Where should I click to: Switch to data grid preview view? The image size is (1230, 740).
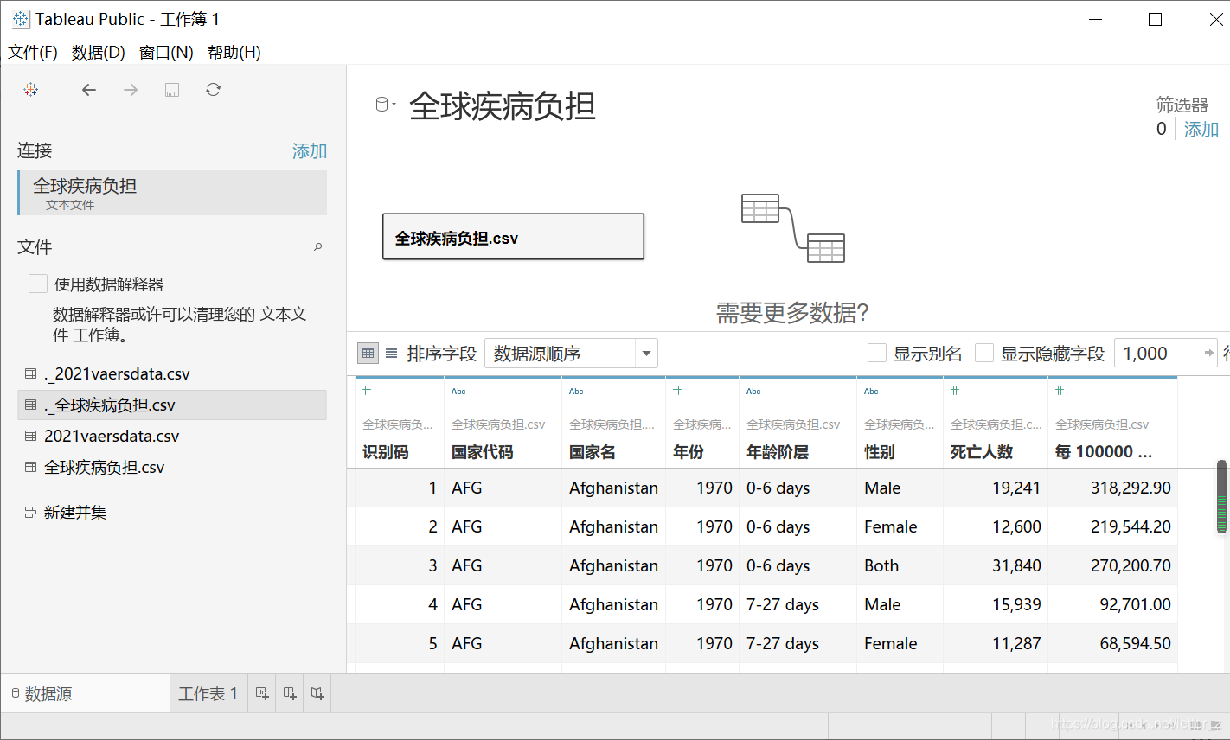pyautogui.click(x=368, y=353)
